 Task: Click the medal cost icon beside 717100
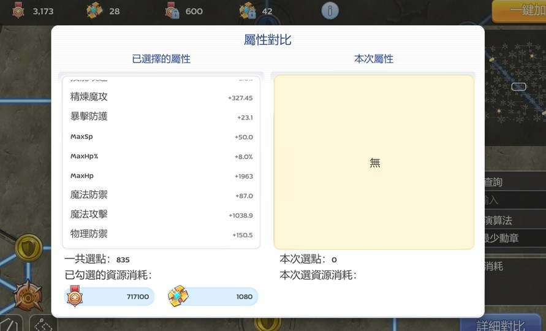click(x=75, y=296)
